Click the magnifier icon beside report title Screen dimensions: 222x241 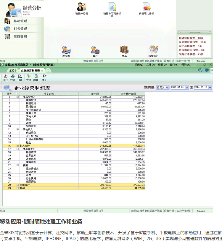click(x=7, y=88)
